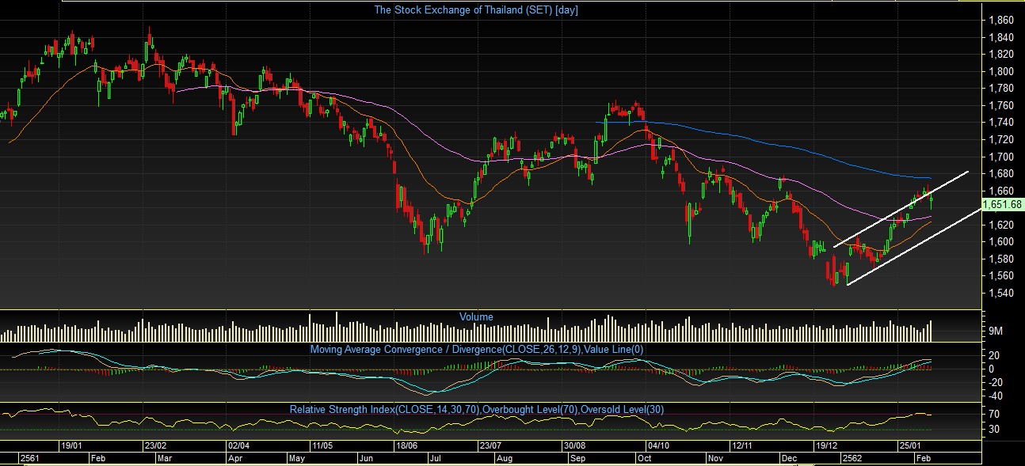The width and height of the screenshot is (1025, 466).
Task: Click the 1,740 price axis label
Action: [1002, 123]
